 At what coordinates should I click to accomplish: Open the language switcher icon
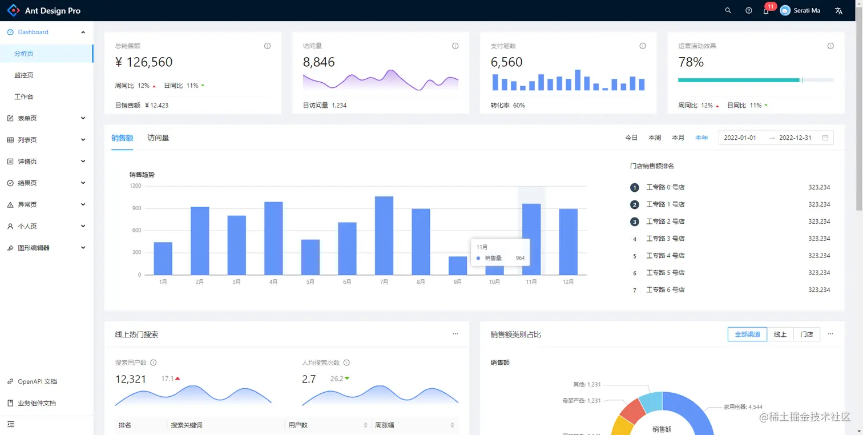838,10
